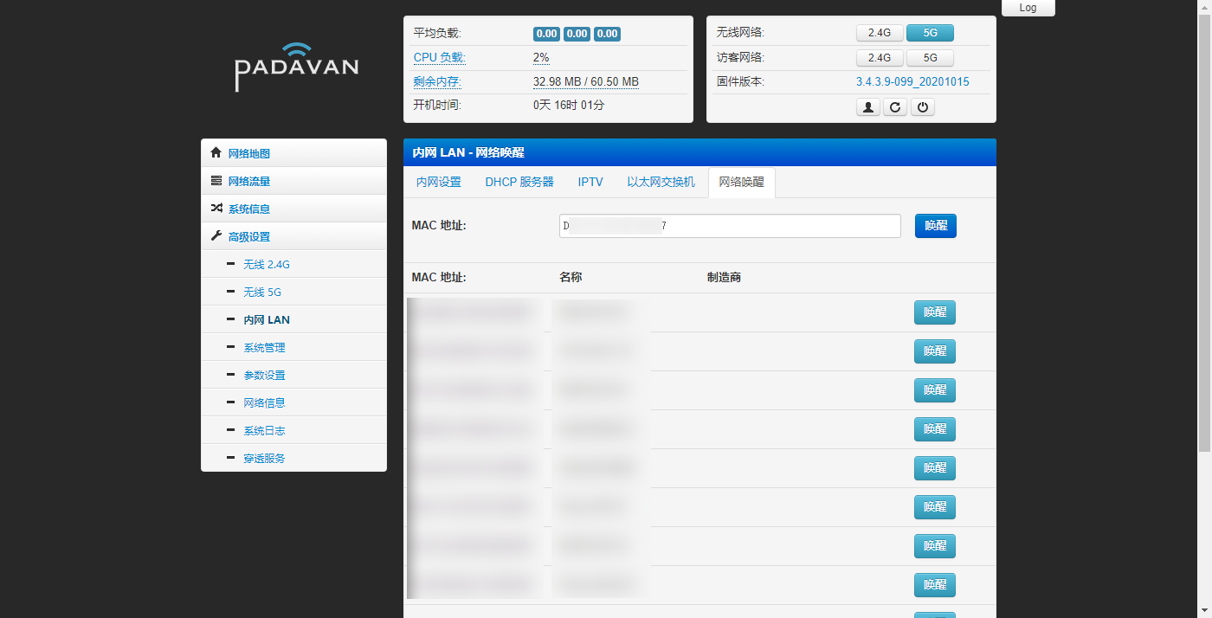Open 网络流量 in the sidebar

click(248, 181)
